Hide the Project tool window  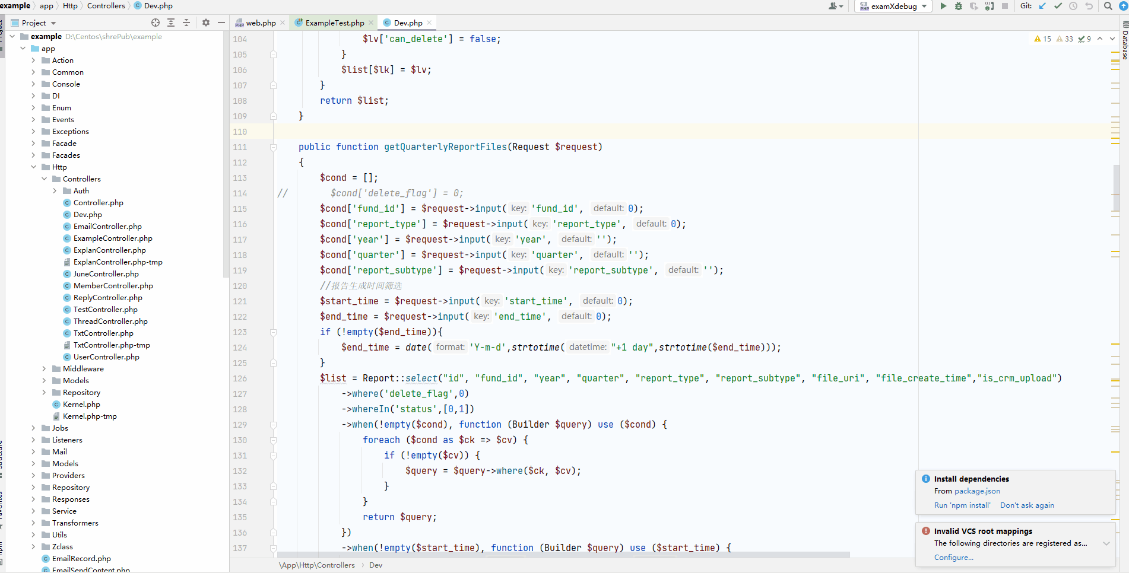click(221, 23)
